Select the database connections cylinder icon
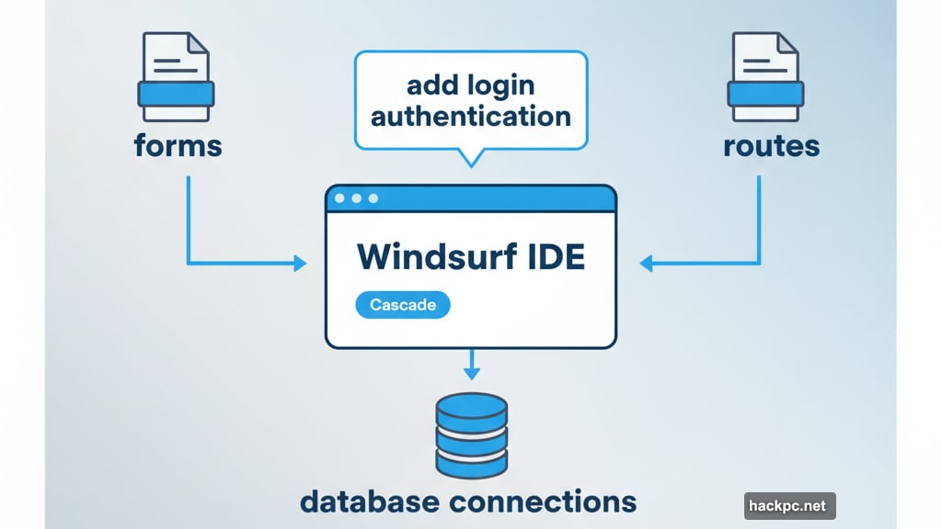Screen dimensions: 942x529 coord(471,433)
